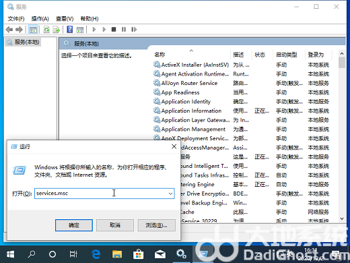This screenshot has height=263, width=350.
Task: Select the Agent Activation Runtime service row
Action: pos(242,74)
